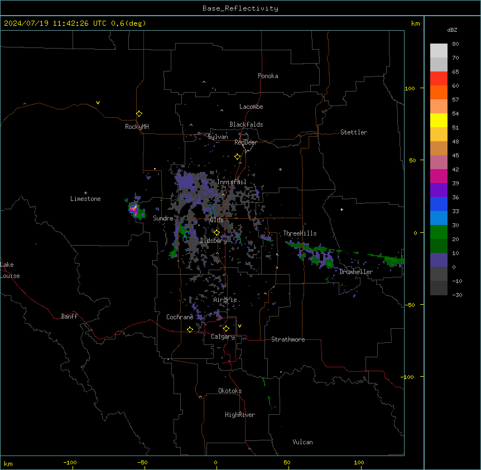Click the Strathmore label

[x=288, y=339]
